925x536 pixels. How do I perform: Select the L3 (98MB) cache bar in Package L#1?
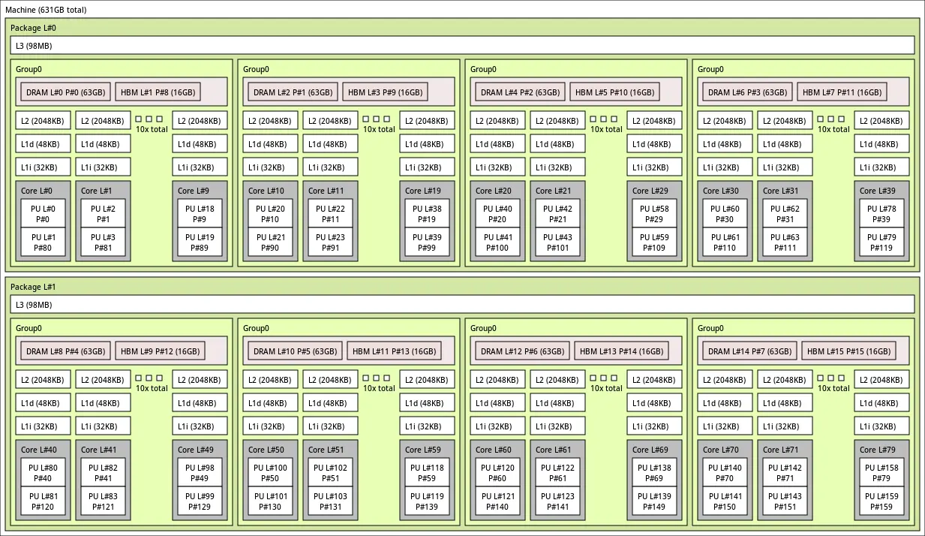point(462,304)
